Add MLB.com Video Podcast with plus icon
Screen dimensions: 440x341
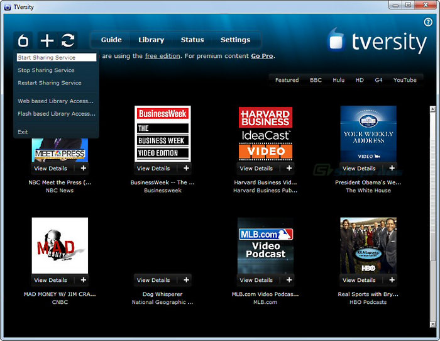pyautogui.click(x=289, y=280)
